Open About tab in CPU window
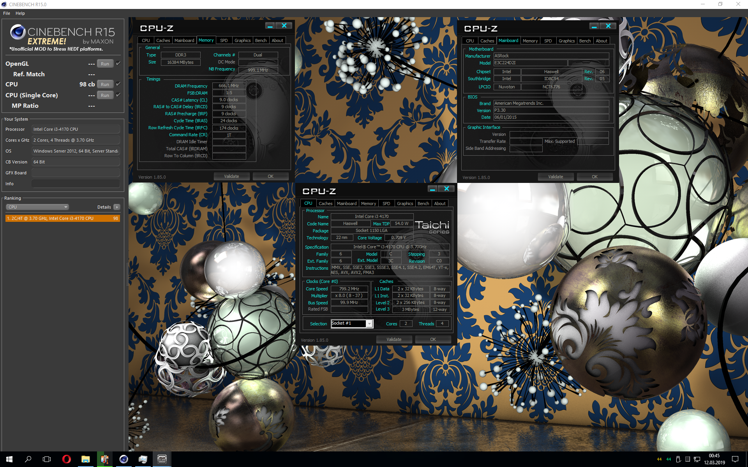Viewport: 748px width, 467px height. (440, 204)
